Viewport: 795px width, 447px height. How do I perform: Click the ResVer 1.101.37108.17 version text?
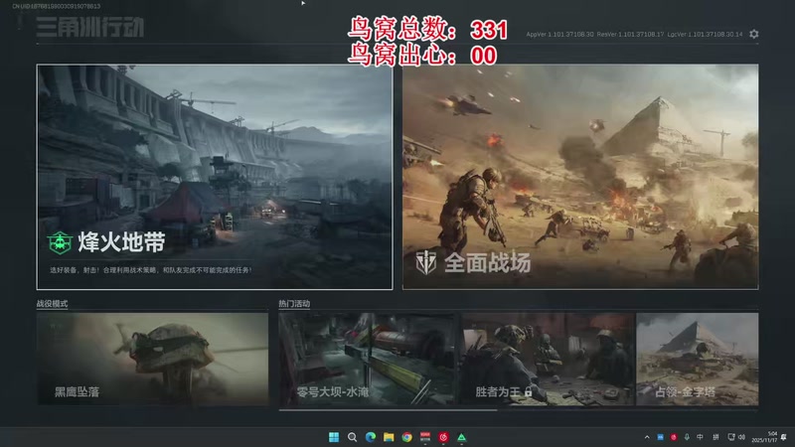tap(630, 35)
